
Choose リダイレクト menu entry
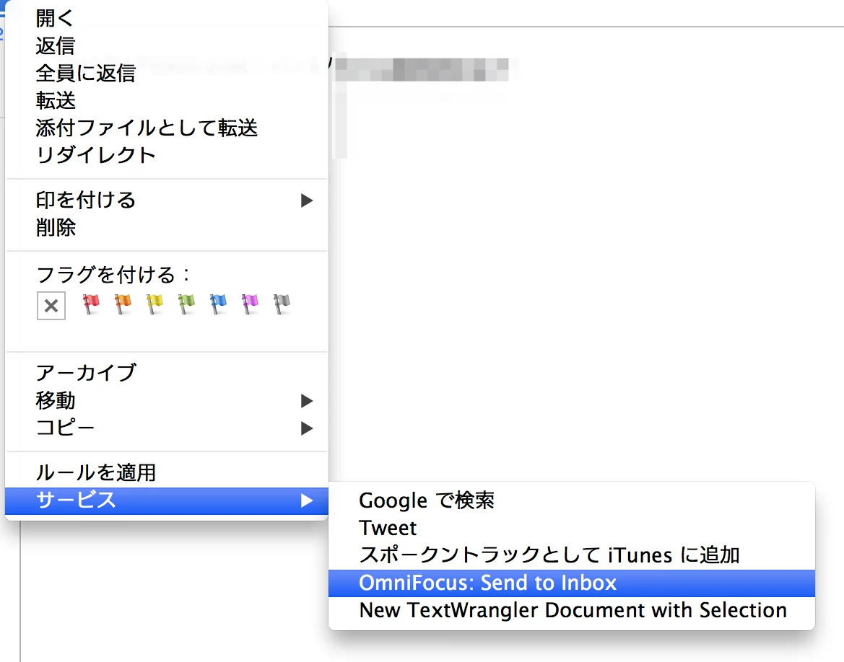pyautogui.click(x=166, y=156)
